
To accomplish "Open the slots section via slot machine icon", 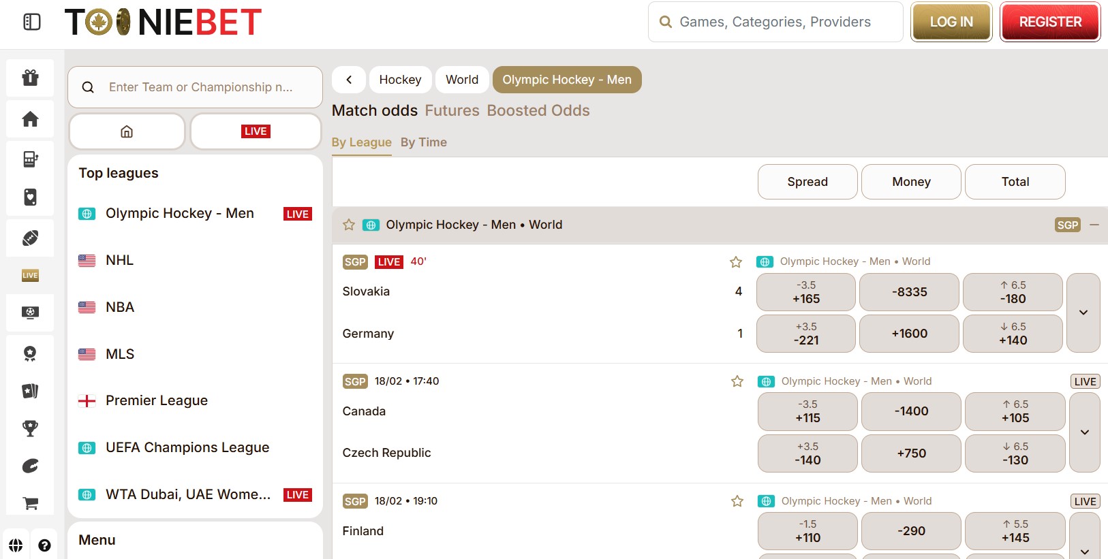I will (30, 159).
